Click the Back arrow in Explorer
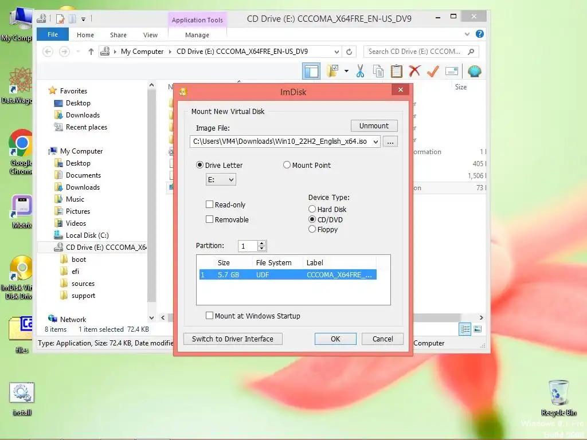Viewport: 587px width, 440px height. [48, 51]
